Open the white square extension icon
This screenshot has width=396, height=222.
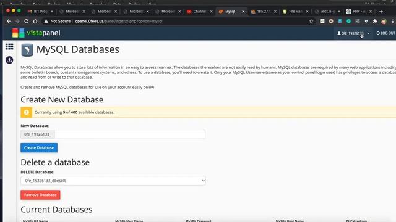[322, 22]
